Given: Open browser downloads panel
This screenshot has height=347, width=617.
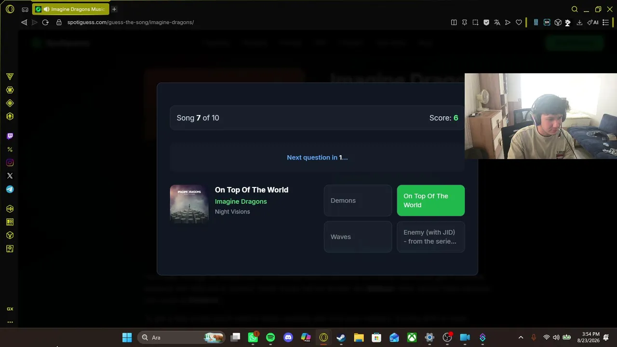Looking at the screenshot, I should (x=579, y=22).
